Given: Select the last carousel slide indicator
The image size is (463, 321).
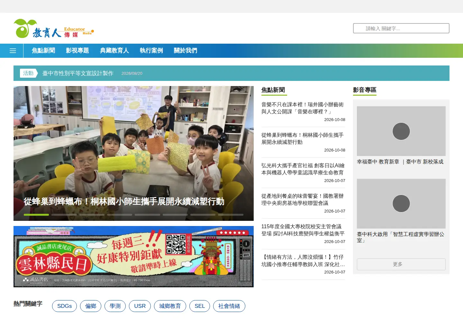Looking at the screenshot, I should (231, 214).
